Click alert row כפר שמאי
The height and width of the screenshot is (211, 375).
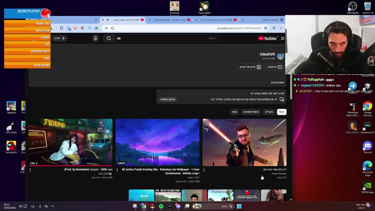(27, 23)
